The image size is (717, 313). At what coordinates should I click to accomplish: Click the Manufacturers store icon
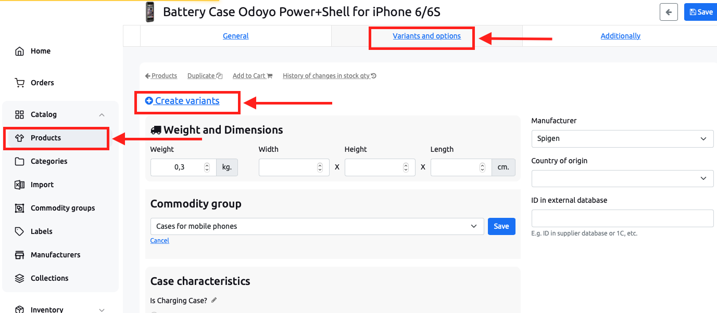click(19, 255)
